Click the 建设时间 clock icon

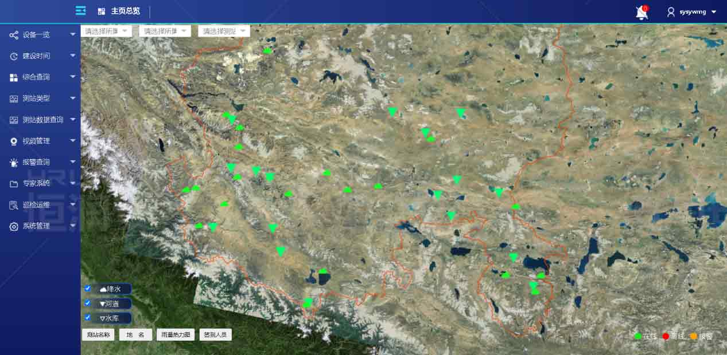(x=14, y=56)
